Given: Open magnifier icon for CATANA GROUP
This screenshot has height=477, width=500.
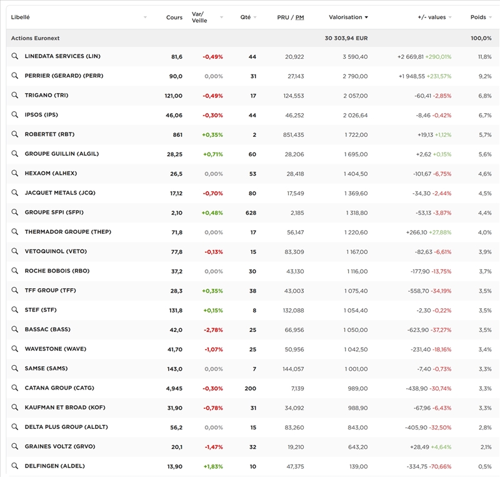Looking at the screenshot, I should coord(14,388).
